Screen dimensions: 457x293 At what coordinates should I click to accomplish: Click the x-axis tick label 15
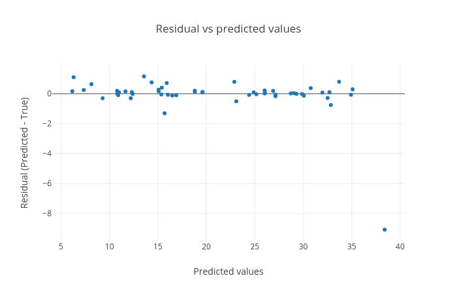(x=157, y=247)
